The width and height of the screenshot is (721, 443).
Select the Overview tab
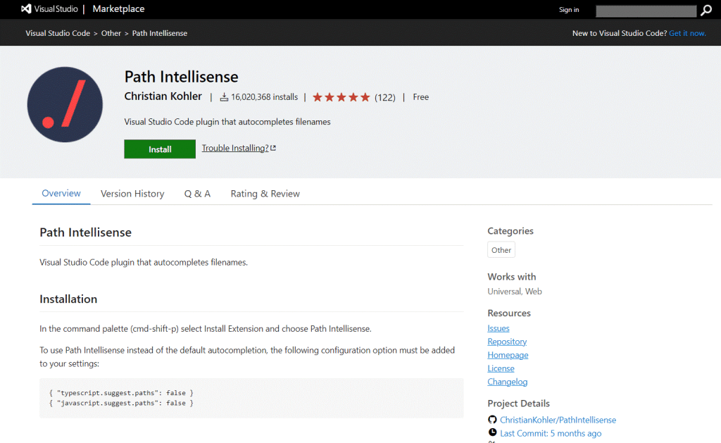[x=61, y=193]
